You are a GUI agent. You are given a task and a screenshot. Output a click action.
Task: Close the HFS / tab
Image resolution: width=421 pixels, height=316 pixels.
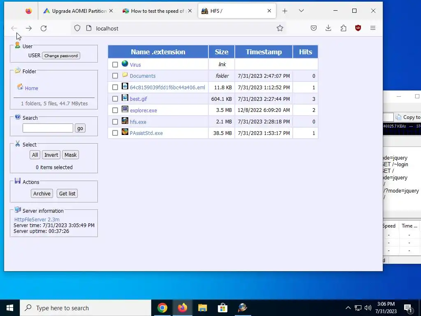pos(269,11)
